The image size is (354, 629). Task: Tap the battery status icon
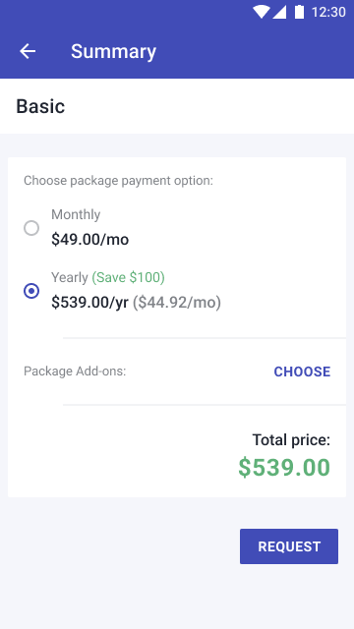(299, 12)
